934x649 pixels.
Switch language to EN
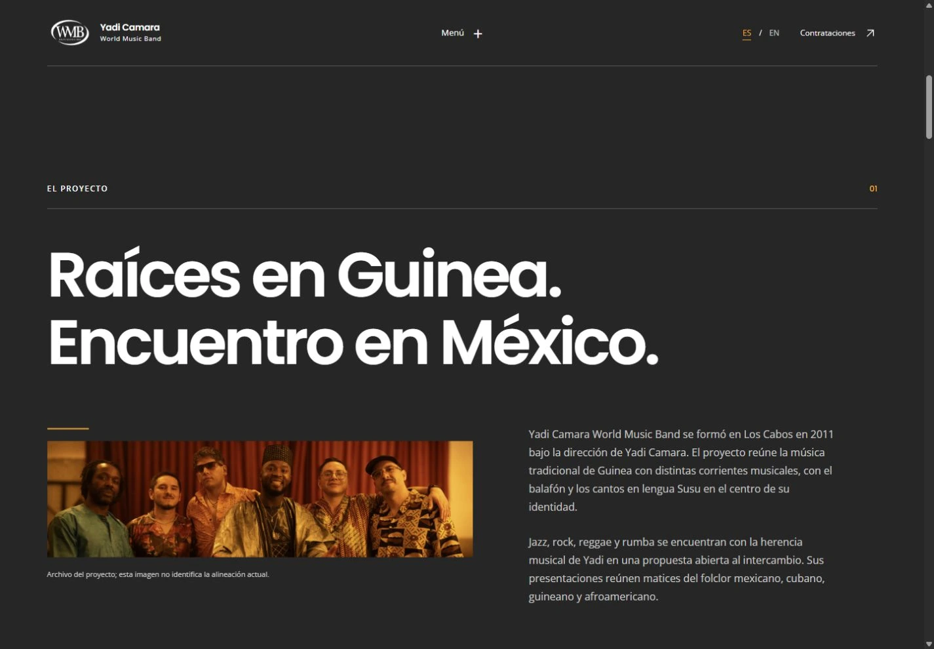click(774, 33)
